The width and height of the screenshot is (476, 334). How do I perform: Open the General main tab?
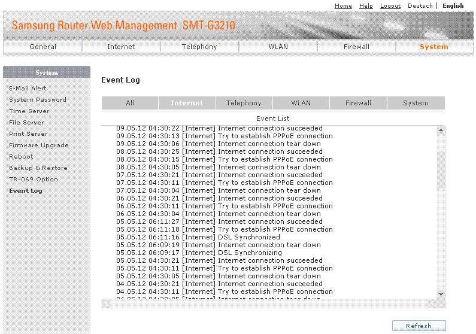[x=43, y=47]
